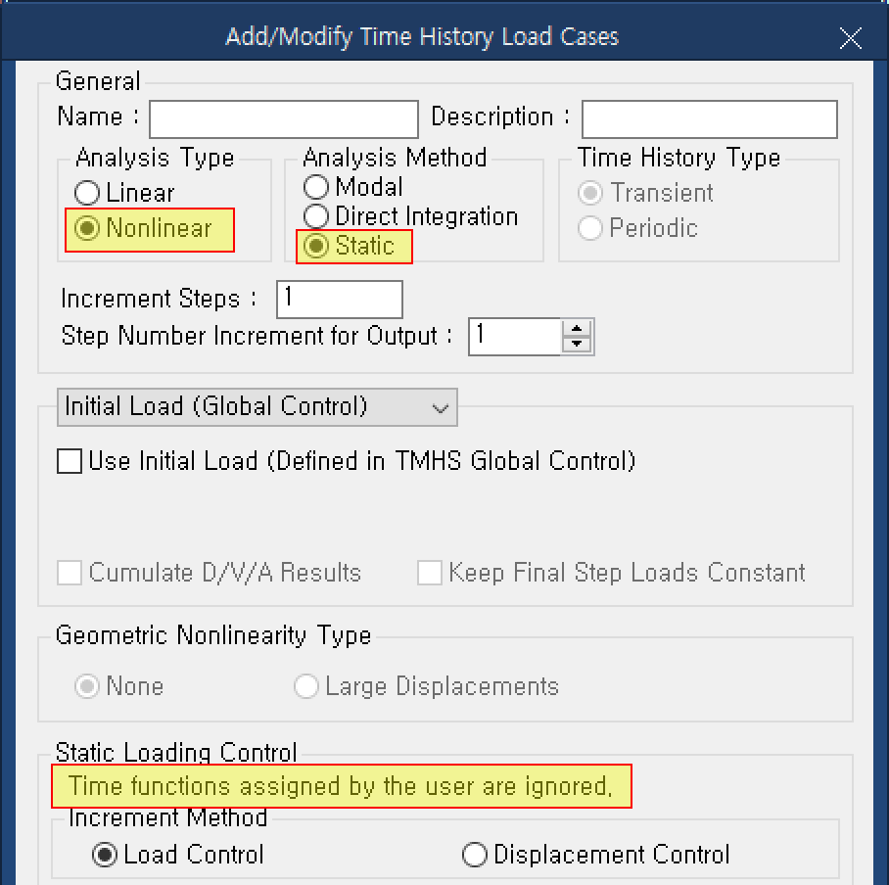
Task: Select the Transient time history type
Action: tap(590, 193)
